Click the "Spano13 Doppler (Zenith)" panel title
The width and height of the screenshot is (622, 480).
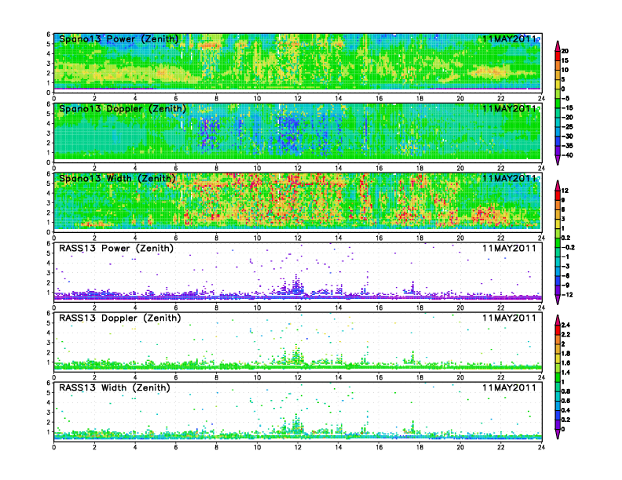point(123,108)
